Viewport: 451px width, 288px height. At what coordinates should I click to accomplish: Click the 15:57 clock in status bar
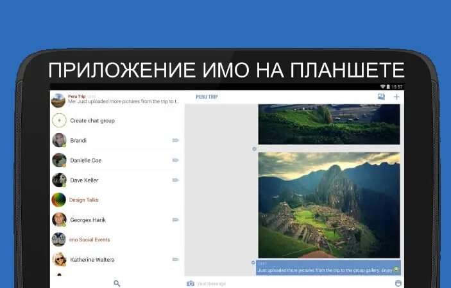pos(397,86)
